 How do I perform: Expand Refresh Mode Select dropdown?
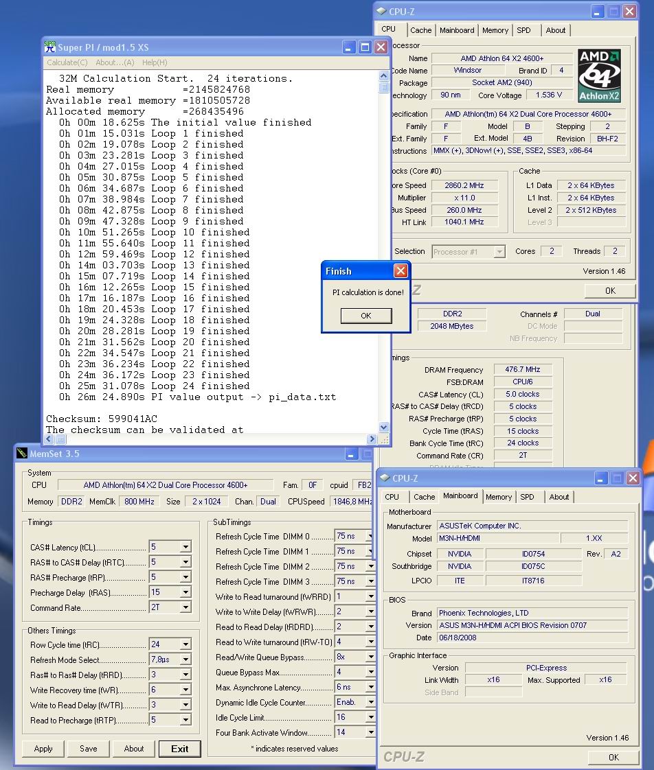185,660
